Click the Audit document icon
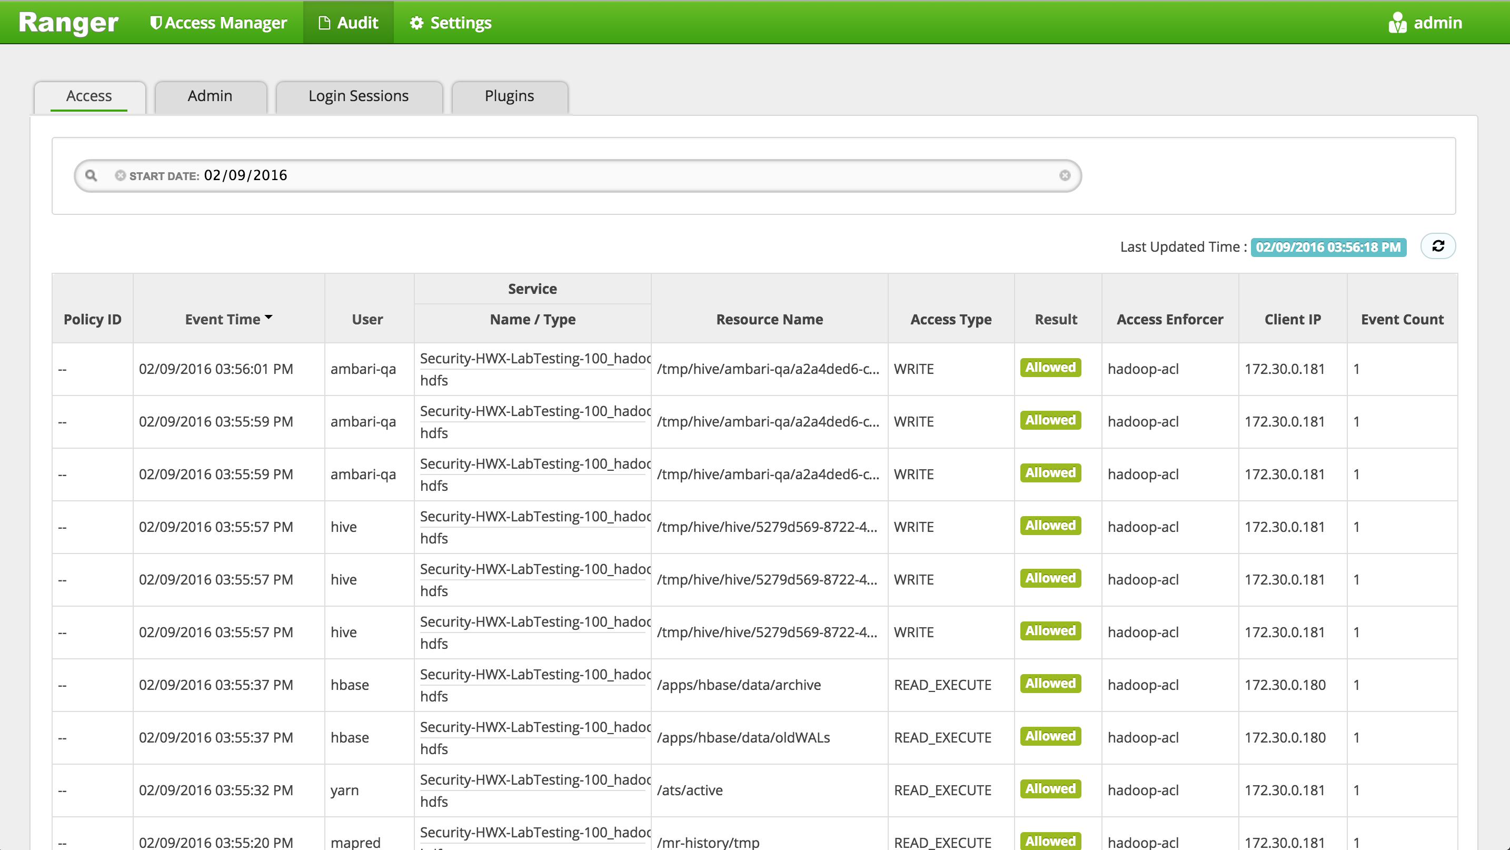This screenshot has width=1510, height=850. [324, 23]
